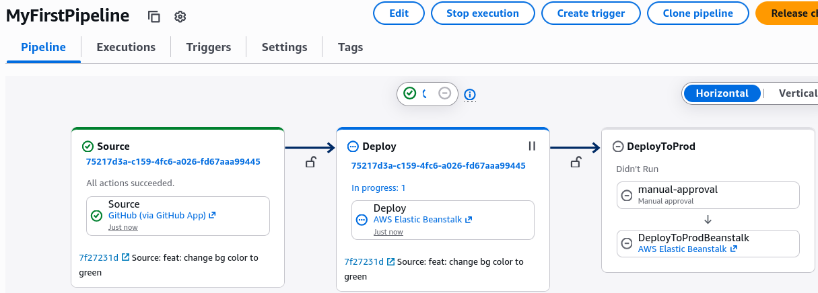Select the Horizontal layout option

(x=722, y=93)
